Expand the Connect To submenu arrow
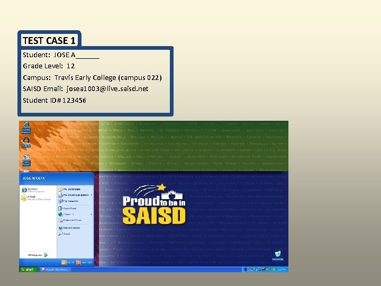This screenshot has height=286, width=381. (x=92, y=215)
